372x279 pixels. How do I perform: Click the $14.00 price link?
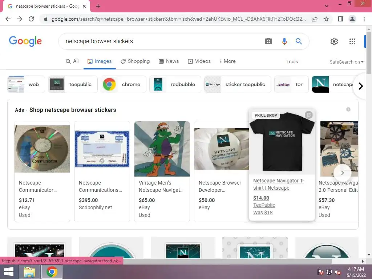pos(261,198)
